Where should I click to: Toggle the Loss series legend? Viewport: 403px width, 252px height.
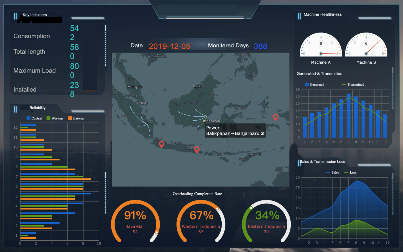(350, 173)
